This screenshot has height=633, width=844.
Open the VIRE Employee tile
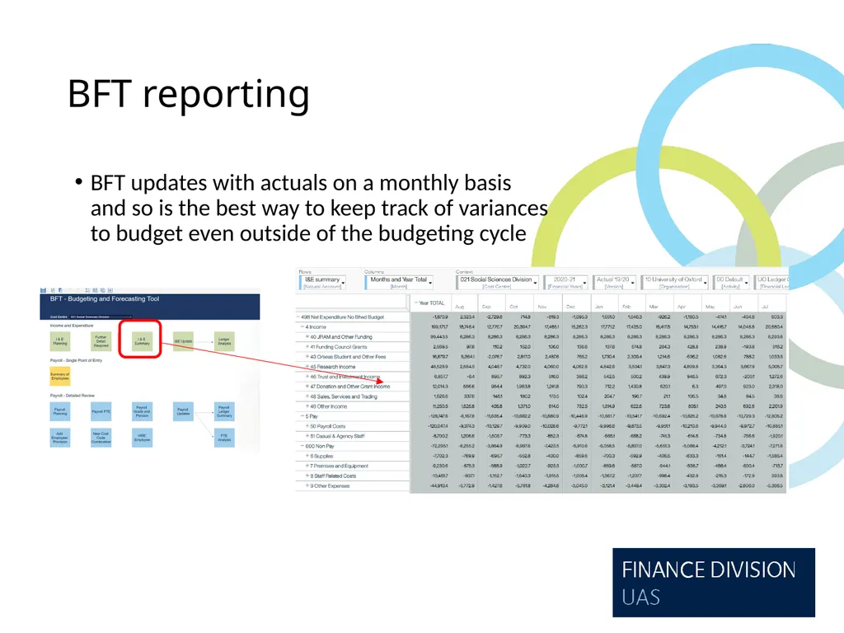tap(142, 438)
